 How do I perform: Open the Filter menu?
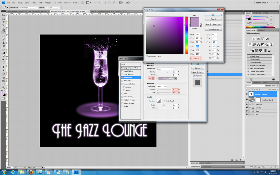click(x=40, y=3)
